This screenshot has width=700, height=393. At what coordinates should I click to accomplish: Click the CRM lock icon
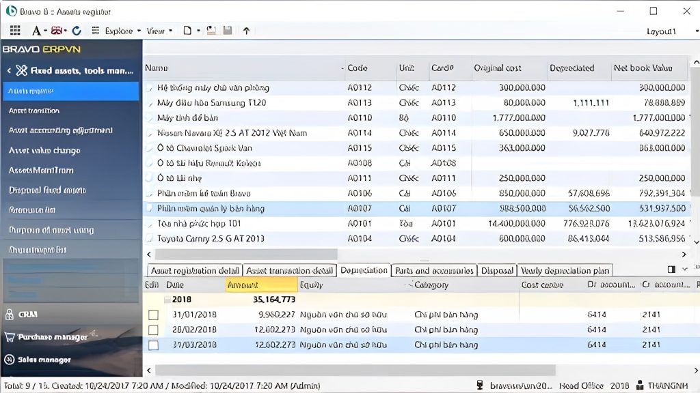pos(10,314)
